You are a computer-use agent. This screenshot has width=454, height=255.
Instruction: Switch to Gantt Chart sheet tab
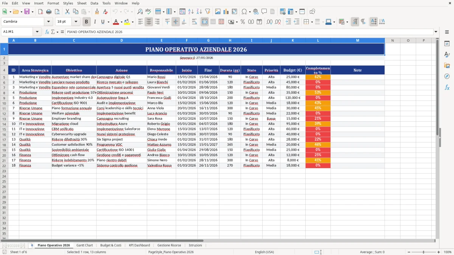pyautogui.click(x=84, y=245)
